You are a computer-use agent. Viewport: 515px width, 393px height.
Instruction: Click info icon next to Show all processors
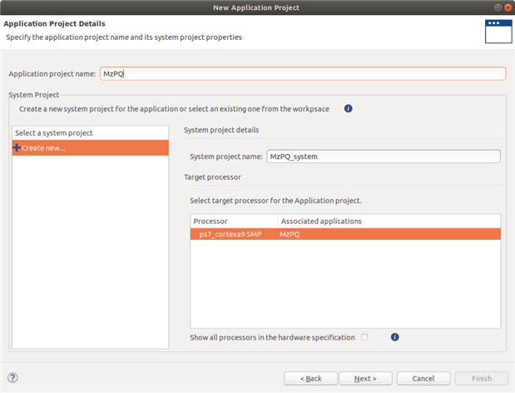point(395,337)
